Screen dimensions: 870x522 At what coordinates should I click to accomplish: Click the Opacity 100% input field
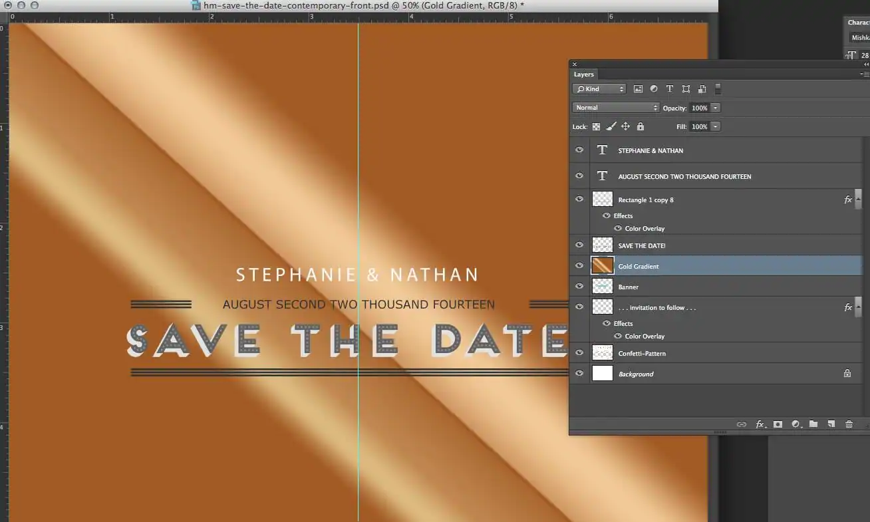pos(699,108)
